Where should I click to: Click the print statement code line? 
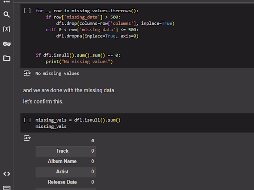[79, 62]
